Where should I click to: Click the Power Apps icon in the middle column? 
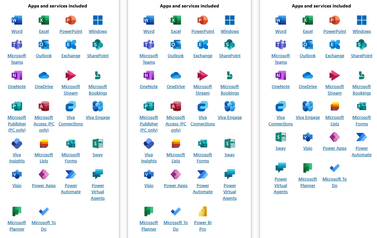click(x=176, y=175)
